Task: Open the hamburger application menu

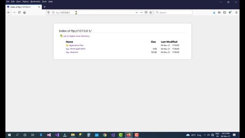Action: [x=237, y=13]
